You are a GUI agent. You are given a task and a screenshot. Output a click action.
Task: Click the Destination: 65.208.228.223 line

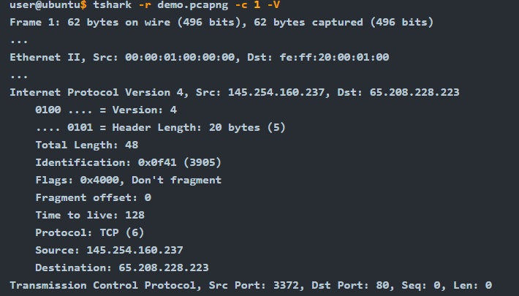[122, 267]
